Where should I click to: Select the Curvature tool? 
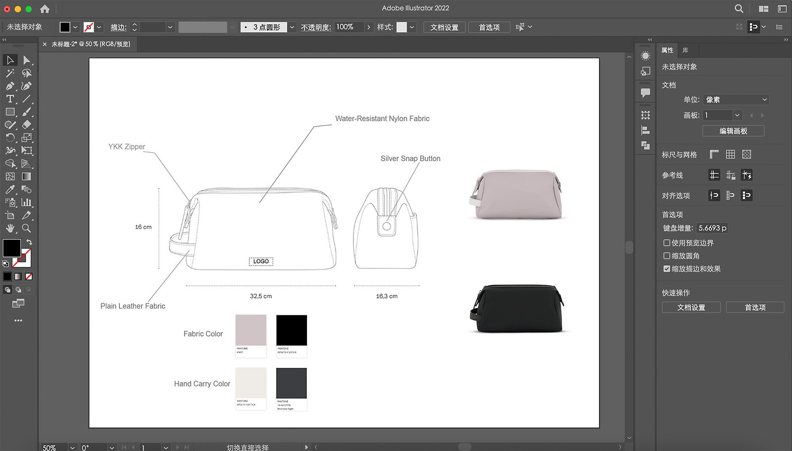27,86
